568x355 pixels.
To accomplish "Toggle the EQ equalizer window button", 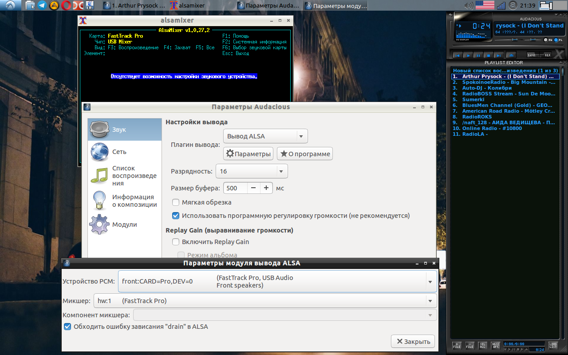I will 548,40.
